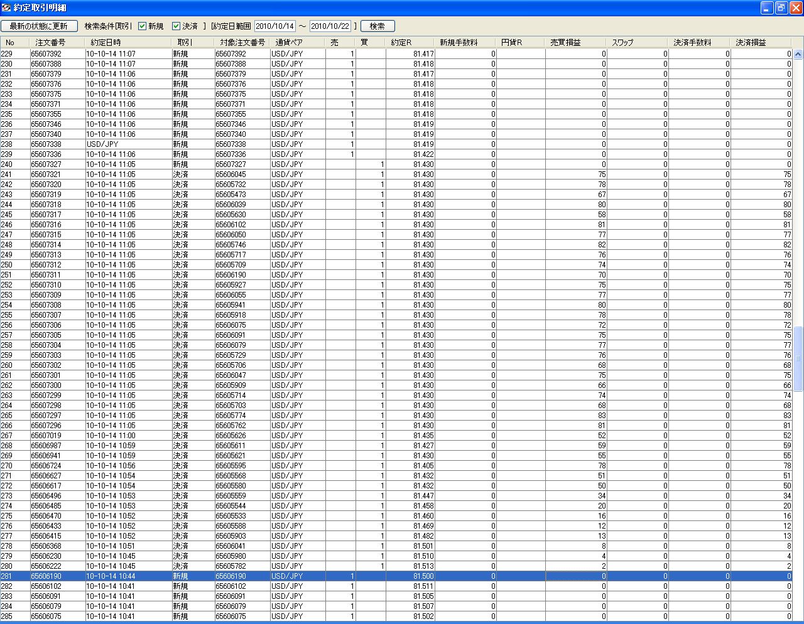The width and height of the screenshot is (804, 624).
Task: Sort by the 決済手数料 column header
Action: (699, 43)
